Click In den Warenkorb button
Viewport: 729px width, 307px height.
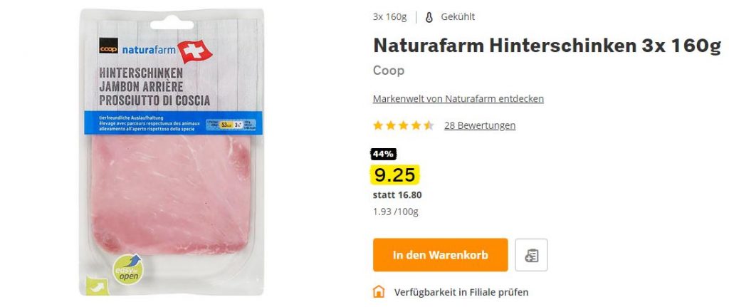(x=440, y=255)
